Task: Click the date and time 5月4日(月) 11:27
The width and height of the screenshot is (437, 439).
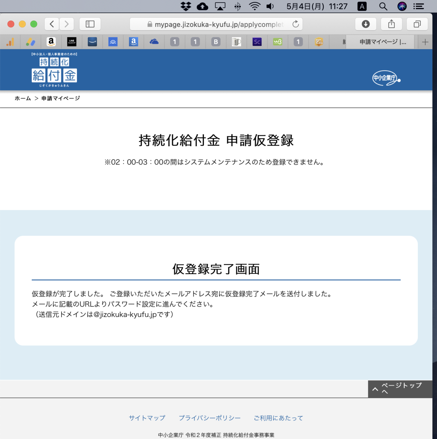Action: click(x=317, y=6)
